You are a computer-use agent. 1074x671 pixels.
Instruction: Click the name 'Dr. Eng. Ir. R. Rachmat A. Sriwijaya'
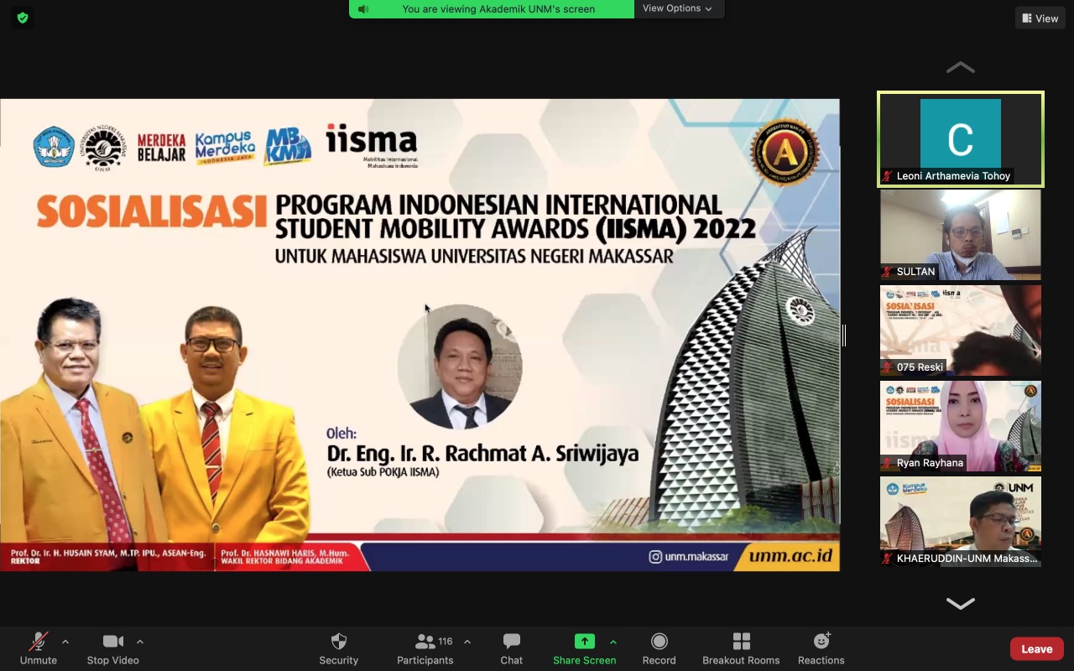(x=482, y=454)
